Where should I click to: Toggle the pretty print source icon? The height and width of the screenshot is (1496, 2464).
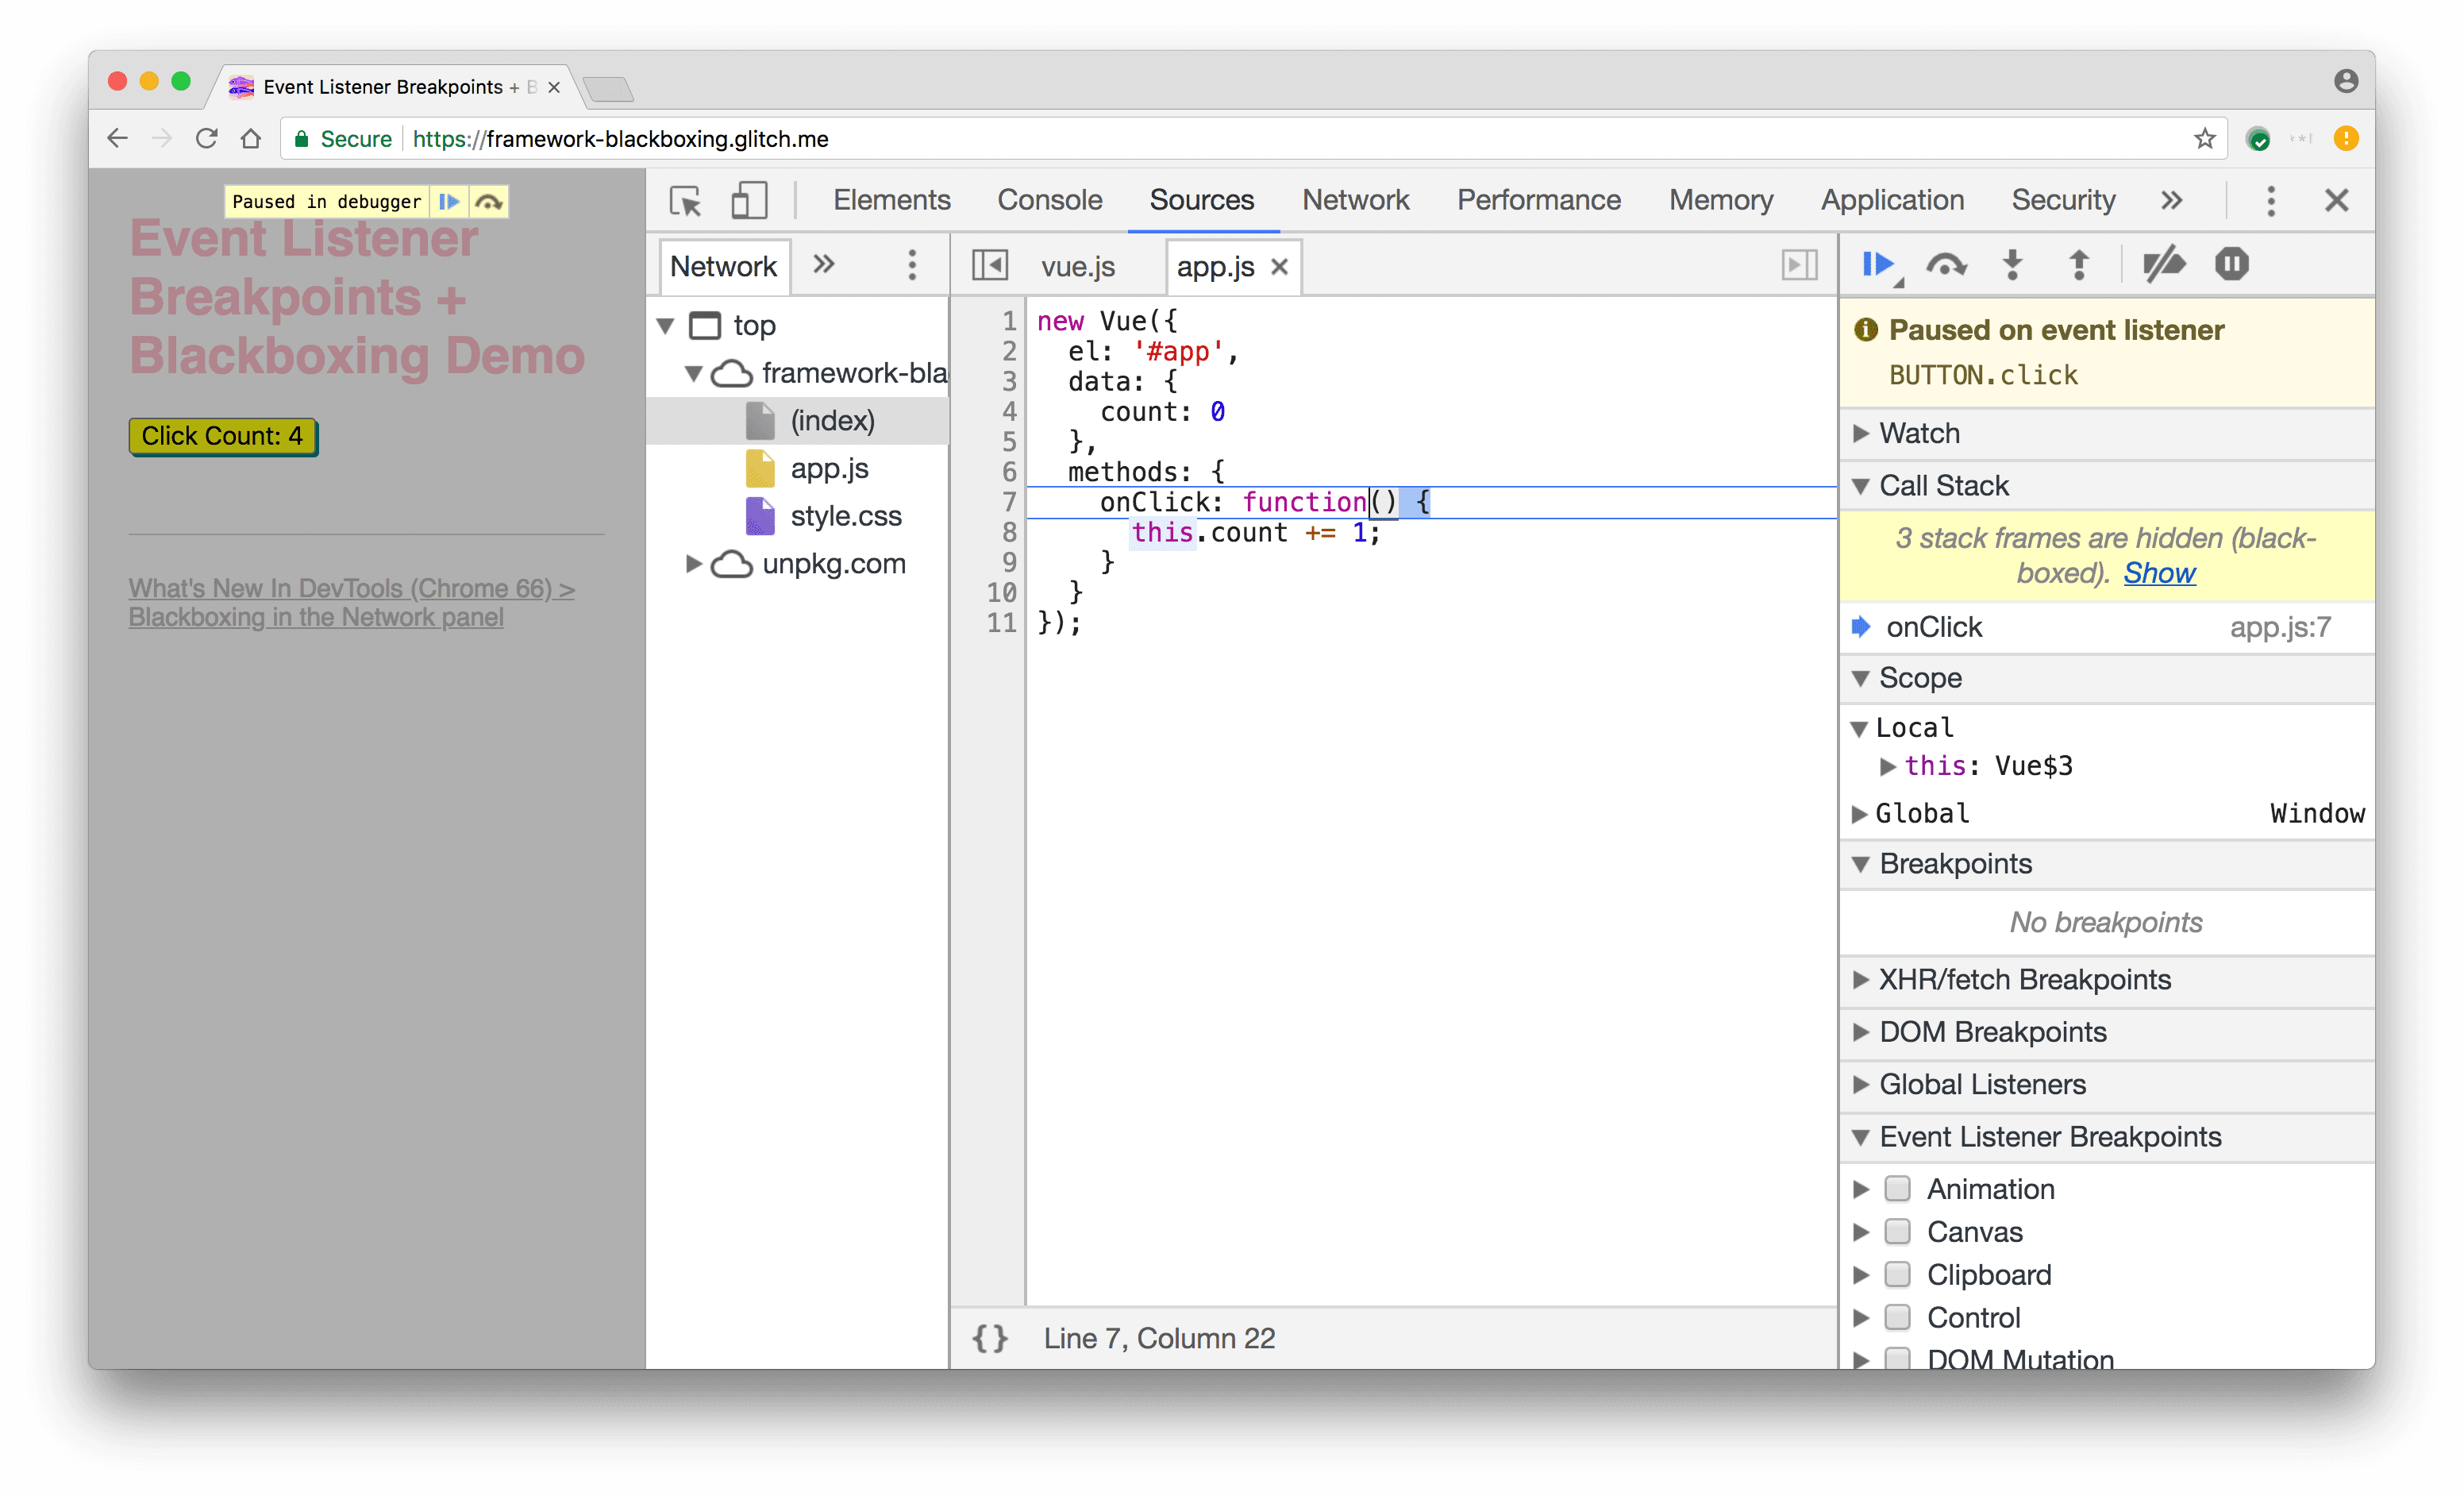point(991,1338)
